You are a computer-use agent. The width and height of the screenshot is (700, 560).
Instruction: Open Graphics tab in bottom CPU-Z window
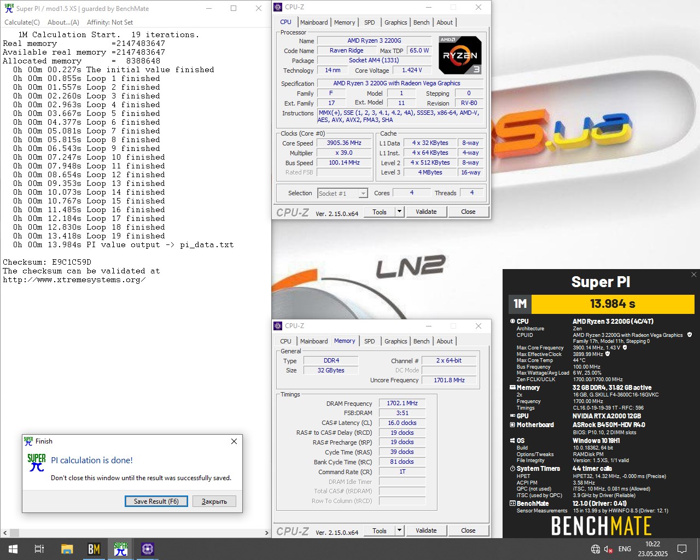pyautogui.click(x=395, y=341)
